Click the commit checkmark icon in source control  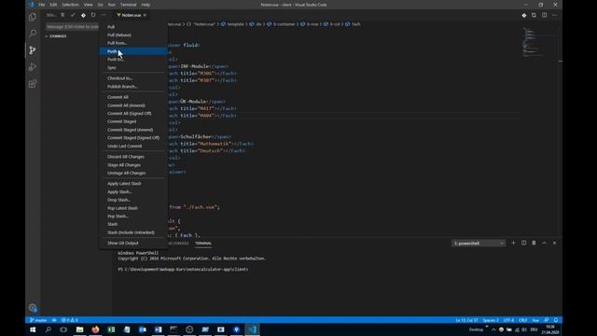pos(73,15)
